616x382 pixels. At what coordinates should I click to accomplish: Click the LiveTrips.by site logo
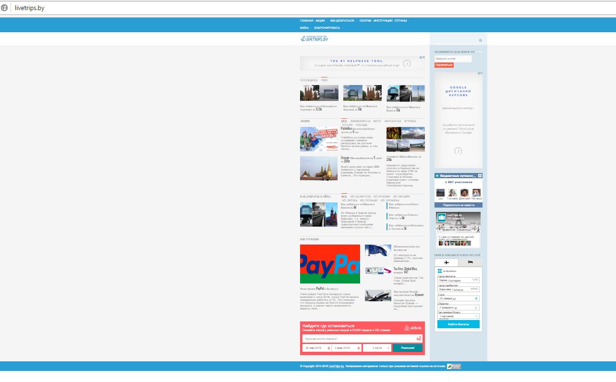click(x=314, y=38)
